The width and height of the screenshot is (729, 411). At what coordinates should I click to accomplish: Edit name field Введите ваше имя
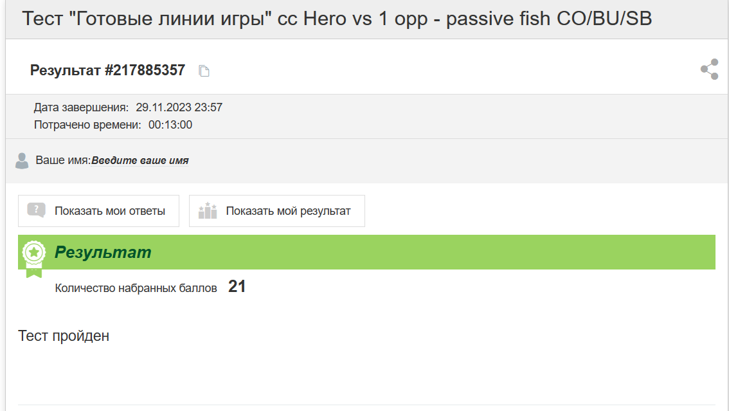(140, 160)
